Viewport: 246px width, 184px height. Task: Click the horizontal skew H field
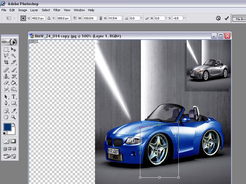click(x=160, y=18)
